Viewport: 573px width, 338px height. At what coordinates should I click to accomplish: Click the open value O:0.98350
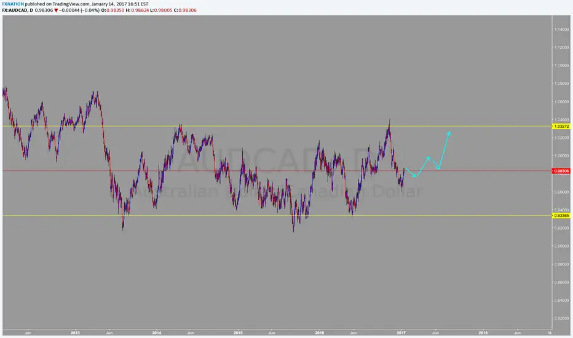(113, 10)
